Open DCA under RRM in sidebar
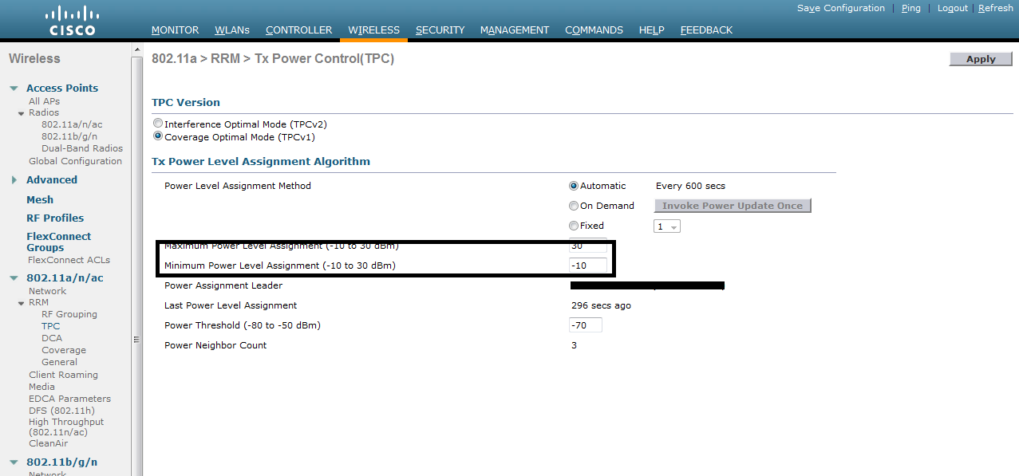 tap(52, 338)
